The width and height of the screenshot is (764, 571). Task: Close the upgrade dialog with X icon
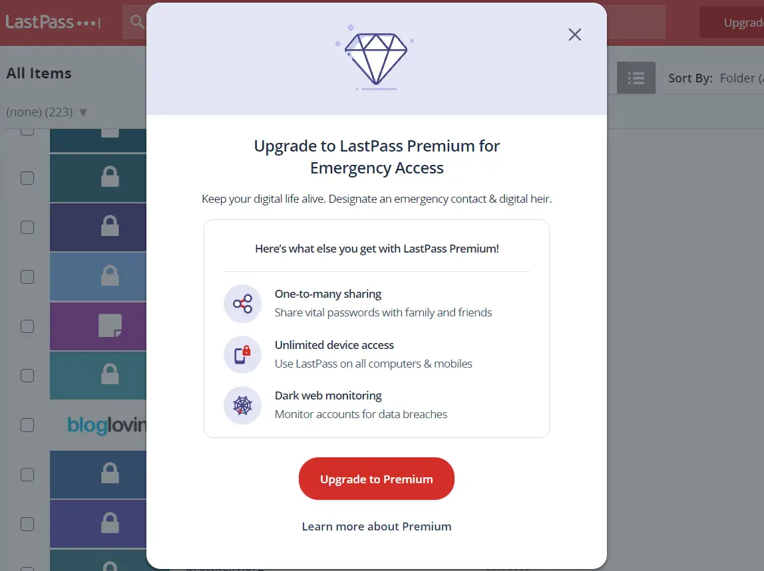[575, 35]
